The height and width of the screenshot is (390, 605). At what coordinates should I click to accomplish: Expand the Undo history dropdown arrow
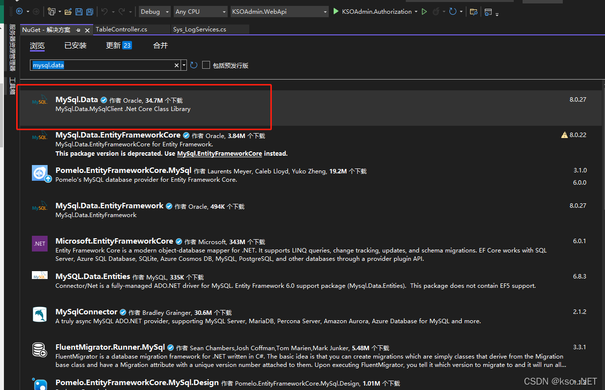(112, 12)
